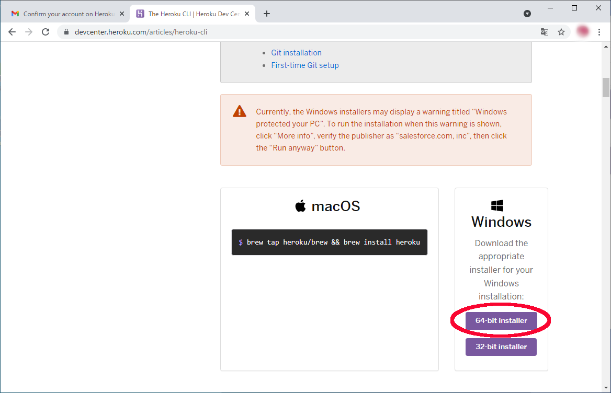Screen dimensions: 611x393
Task: Click the vertical scrollbar thumb
Action: click(606, 87)
